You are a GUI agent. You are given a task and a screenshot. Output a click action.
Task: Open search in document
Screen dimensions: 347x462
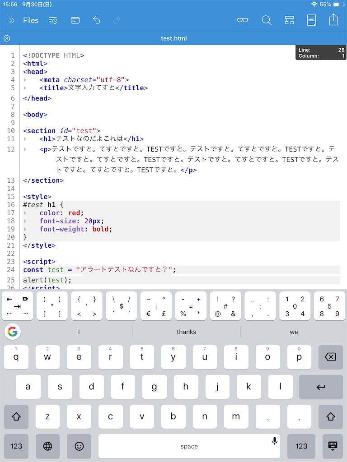click(267, 20)
